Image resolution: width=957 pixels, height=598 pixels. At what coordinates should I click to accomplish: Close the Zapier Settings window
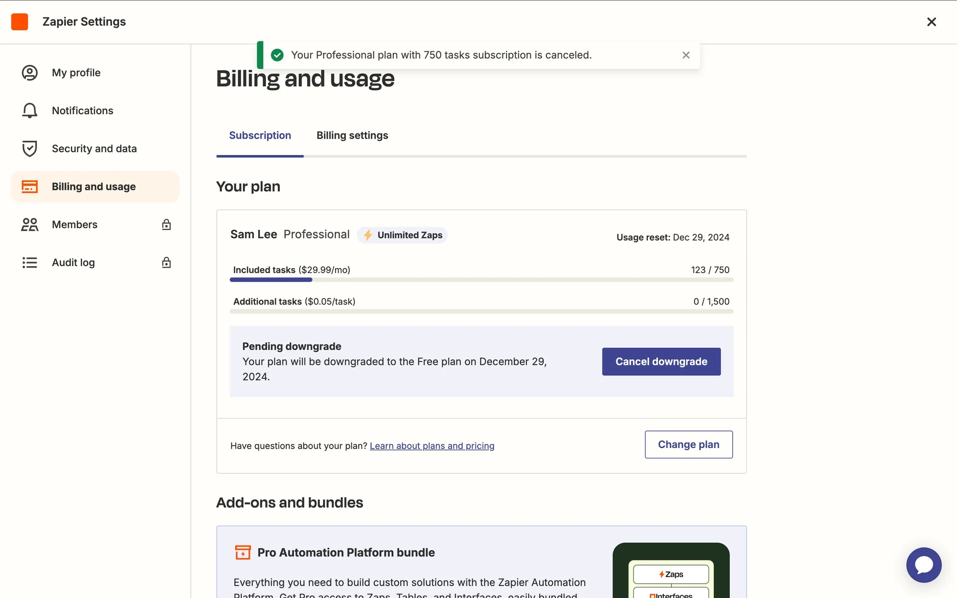931,22
